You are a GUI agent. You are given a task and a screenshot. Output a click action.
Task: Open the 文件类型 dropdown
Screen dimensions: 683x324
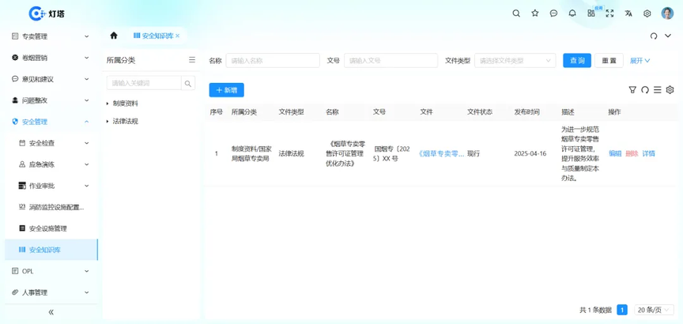pyautogui.click(x=515, y=61)
